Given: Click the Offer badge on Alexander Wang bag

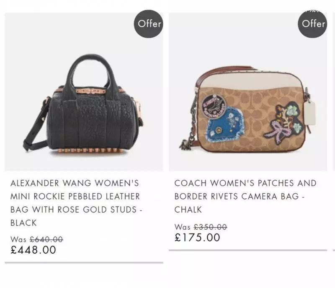Looking at the screenshot, I should [x=149, y=24].
